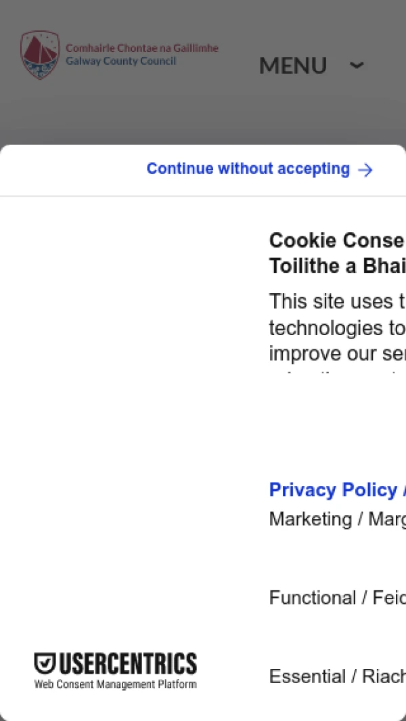Open the MENU navigation label

[x=293, y=66]
